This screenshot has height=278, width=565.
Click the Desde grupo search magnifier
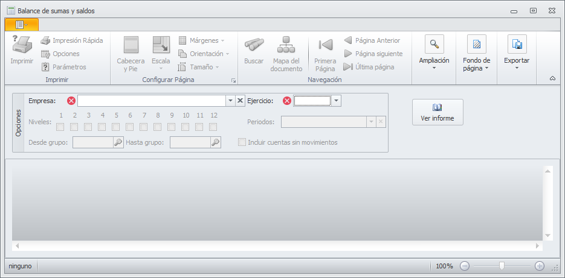point(118,142)
